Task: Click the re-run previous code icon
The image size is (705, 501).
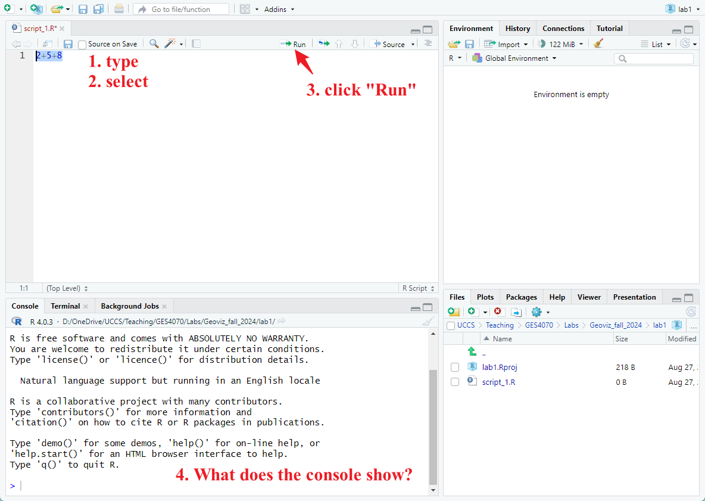Action: point(323,43)
